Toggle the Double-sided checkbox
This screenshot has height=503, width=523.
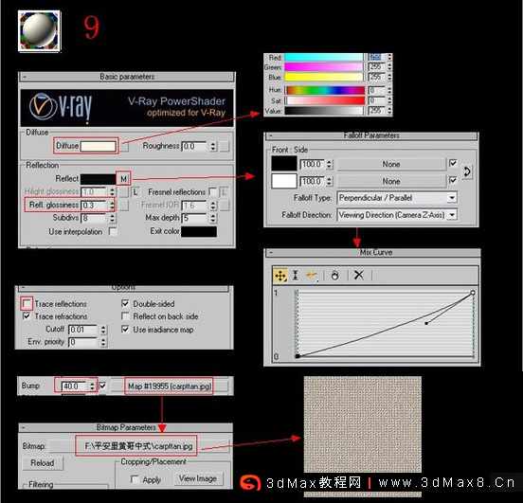pos(125,303)
